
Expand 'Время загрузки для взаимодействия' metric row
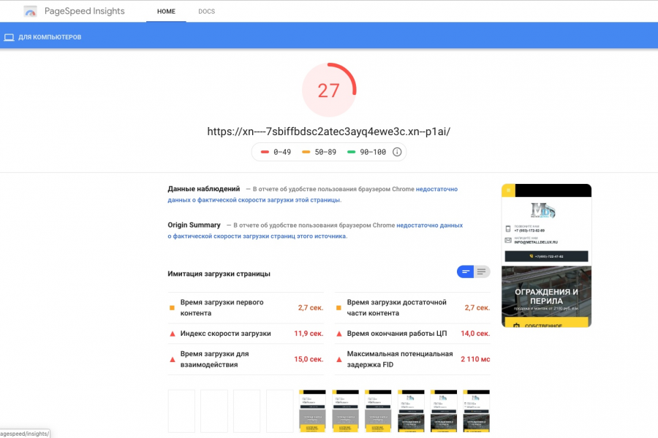[246, 359]
